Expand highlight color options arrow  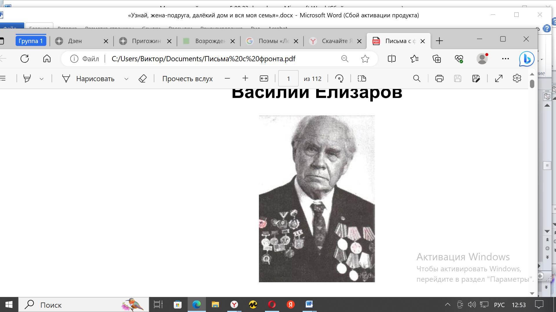click(41, 79)
